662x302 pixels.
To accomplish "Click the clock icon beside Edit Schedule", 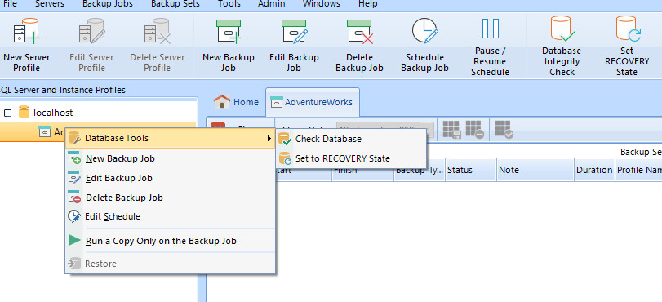I will 74,216.
